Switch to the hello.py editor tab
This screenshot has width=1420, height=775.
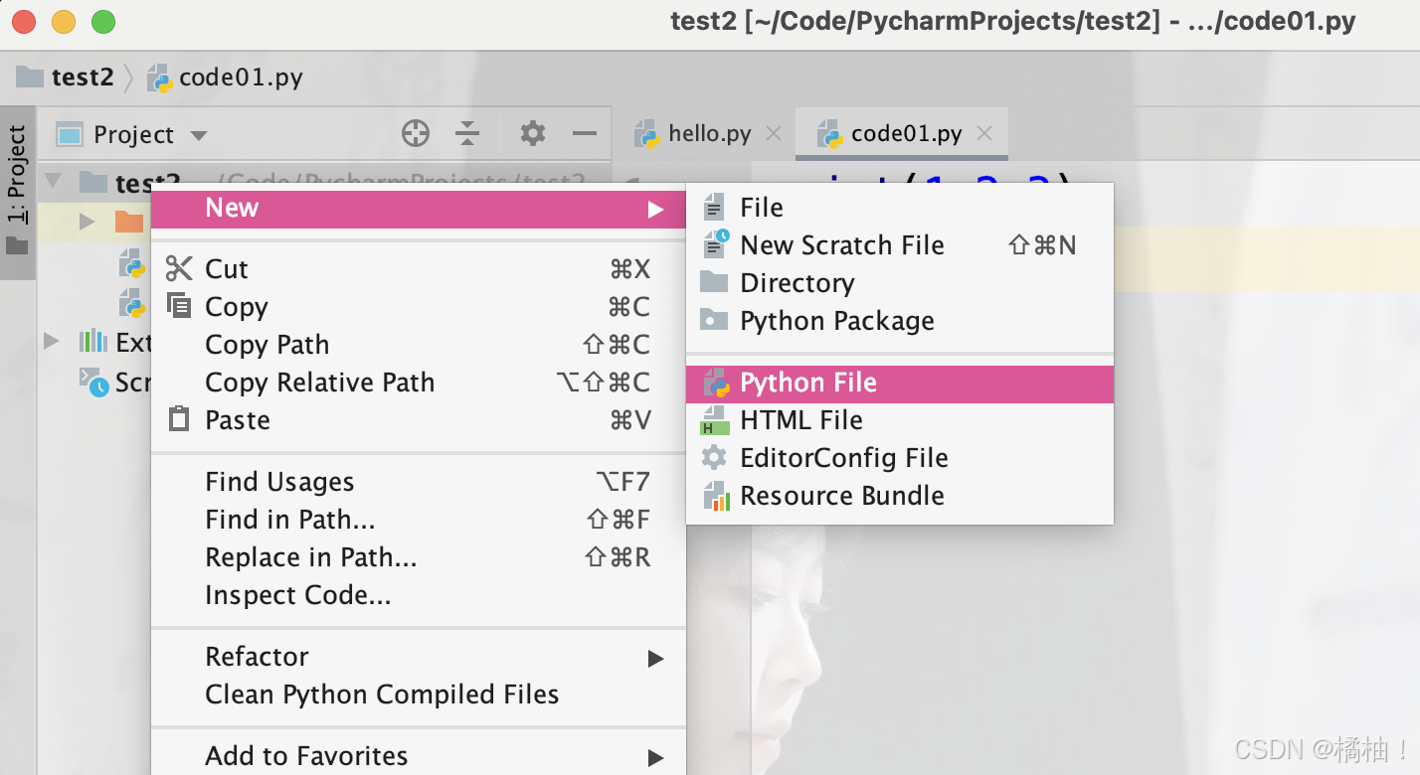[x=709, y=134]
